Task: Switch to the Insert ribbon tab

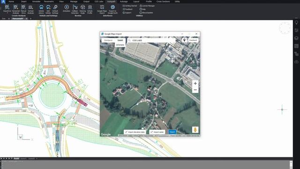Action: [24, 1]
